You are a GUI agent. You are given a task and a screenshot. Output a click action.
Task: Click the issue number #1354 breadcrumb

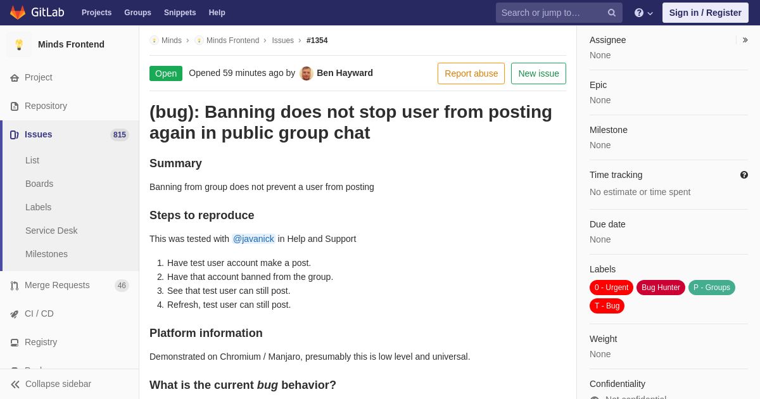pos(317,41)
